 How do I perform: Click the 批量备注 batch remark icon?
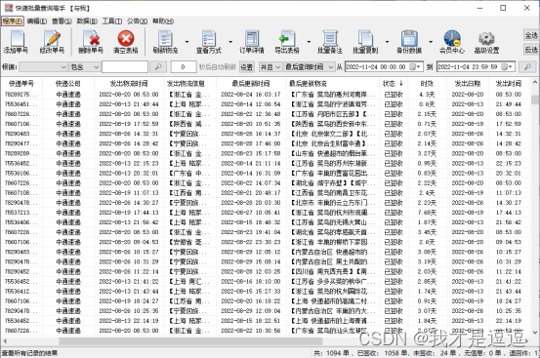tap(330, 42)
